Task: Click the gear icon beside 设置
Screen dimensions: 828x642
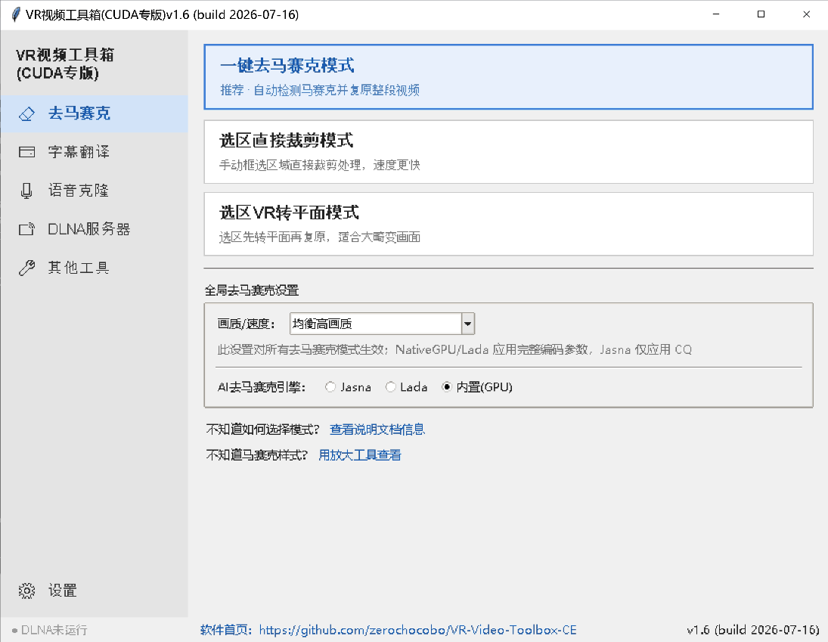Action: click(x=26, y=591)
